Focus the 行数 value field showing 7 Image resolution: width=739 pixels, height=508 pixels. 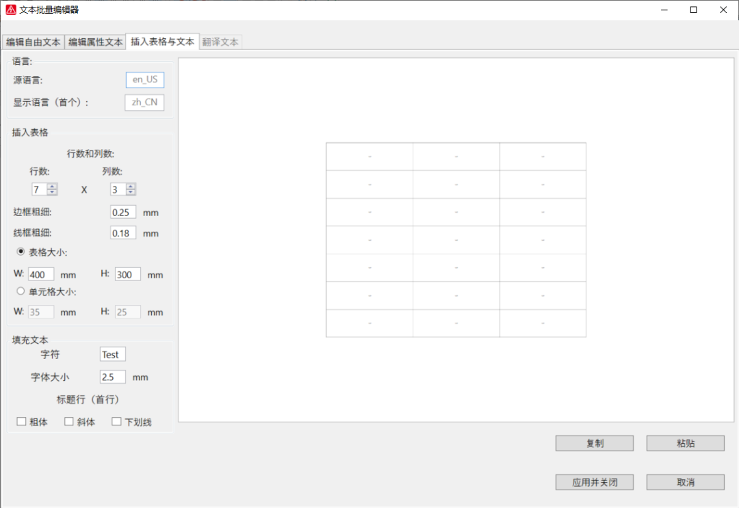(39, 189)
